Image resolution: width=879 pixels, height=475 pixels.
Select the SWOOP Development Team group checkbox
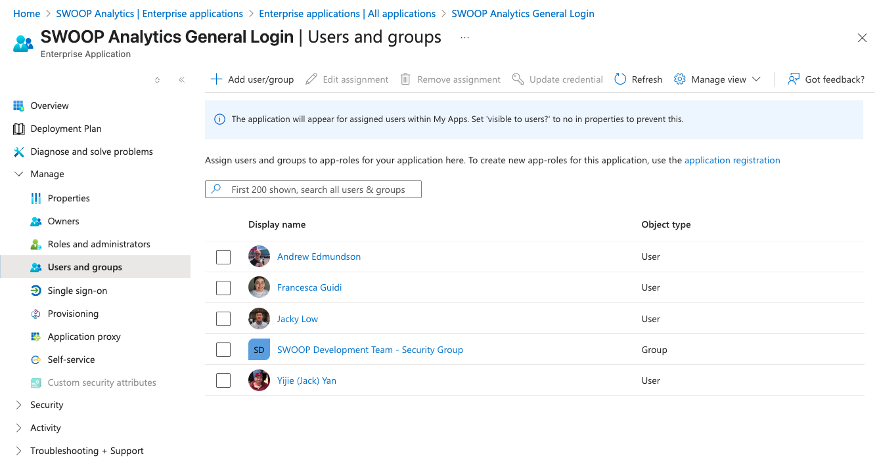pos(223,350)
